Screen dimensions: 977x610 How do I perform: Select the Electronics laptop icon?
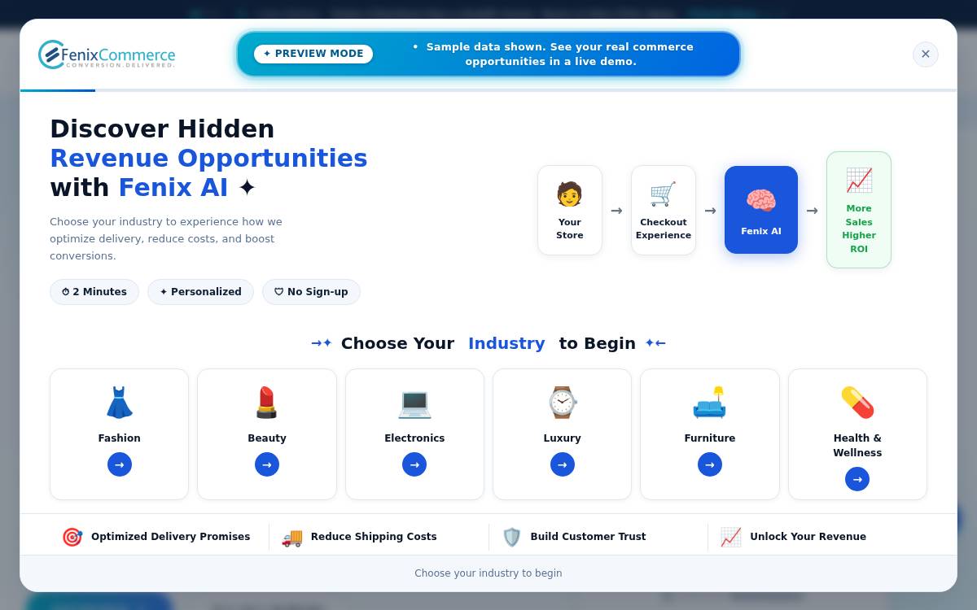tap(414, 403)
